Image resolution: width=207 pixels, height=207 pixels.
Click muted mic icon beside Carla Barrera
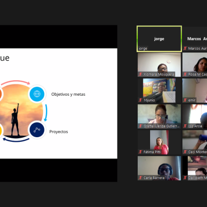[140, 178]
